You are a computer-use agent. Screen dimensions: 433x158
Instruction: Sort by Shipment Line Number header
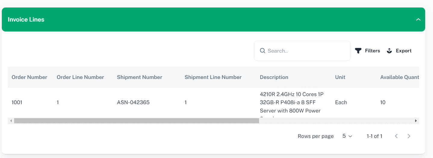[x=213, y=77]
